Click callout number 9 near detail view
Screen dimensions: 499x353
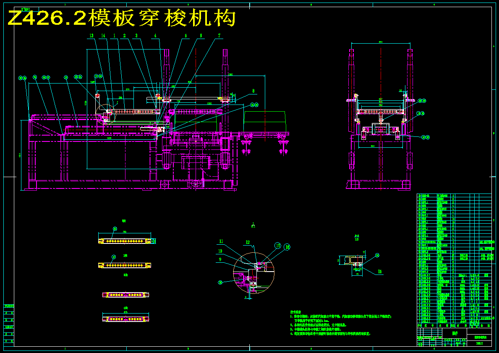click(x=219, y=259)
